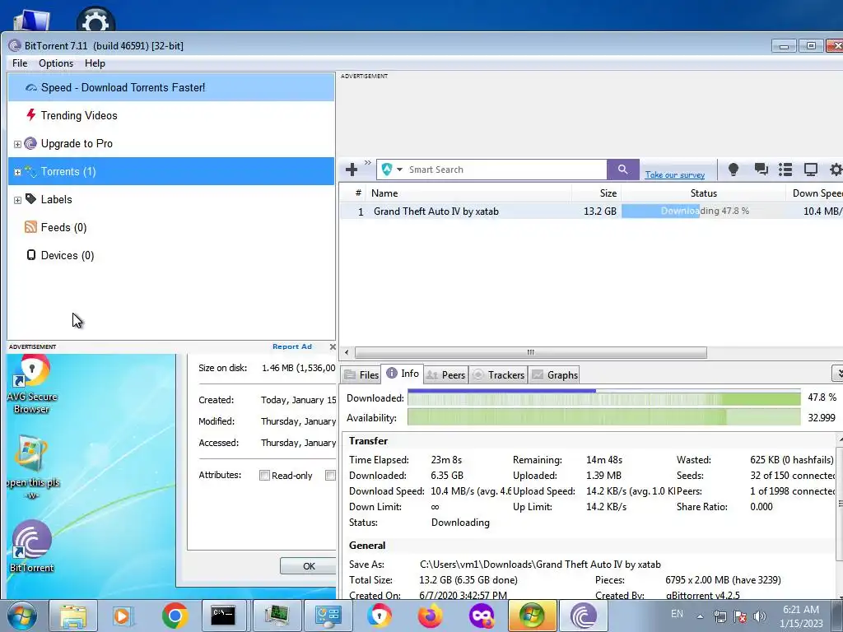Click the remote monitor icon in toolbar

point(810,170)
